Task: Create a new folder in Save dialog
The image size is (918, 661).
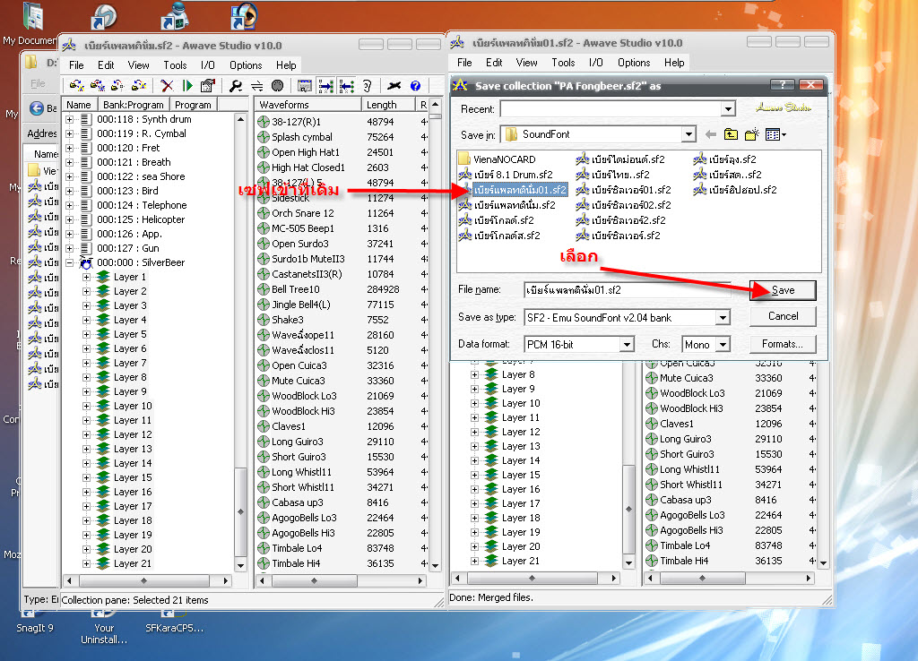Action: [752, 134]
